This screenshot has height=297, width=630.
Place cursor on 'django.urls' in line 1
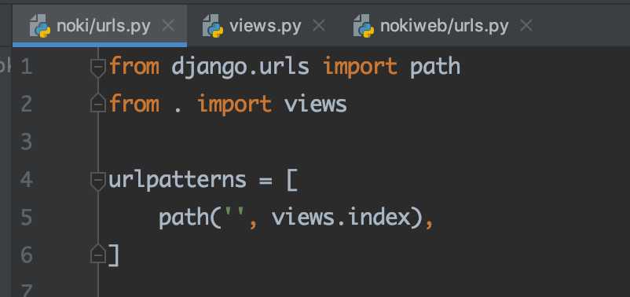[x=240, y=67]
